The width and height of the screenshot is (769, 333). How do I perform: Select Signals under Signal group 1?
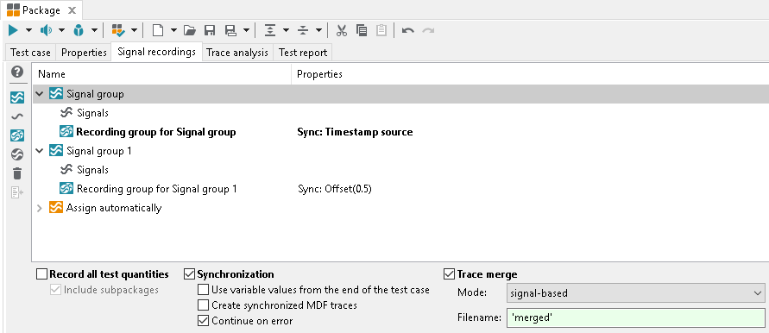[92, 170]
